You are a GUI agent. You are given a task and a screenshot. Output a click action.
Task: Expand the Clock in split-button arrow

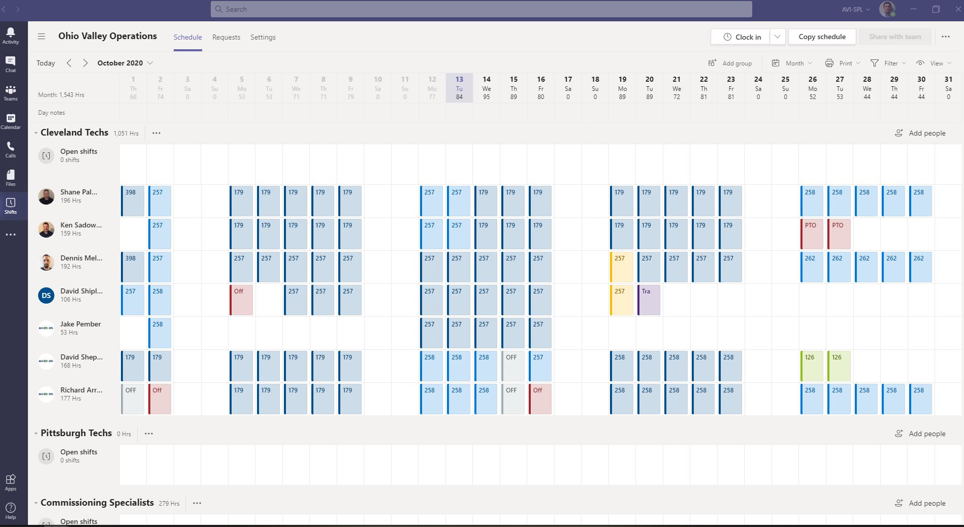tap(777, 37)
